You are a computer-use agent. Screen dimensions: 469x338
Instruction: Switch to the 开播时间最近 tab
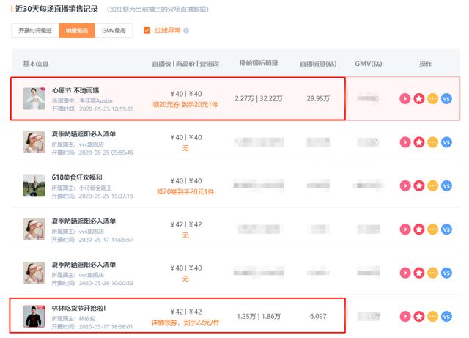35,31
